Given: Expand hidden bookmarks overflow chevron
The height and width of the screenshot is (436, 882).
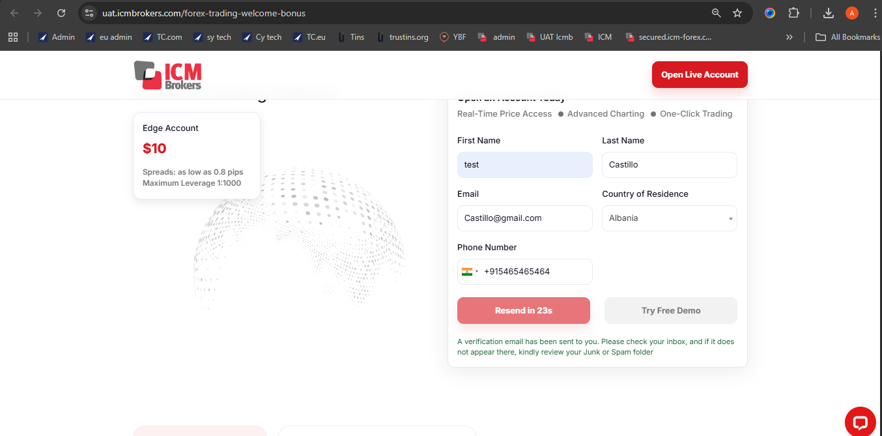Looking at the screenshot, I should 790,37.
